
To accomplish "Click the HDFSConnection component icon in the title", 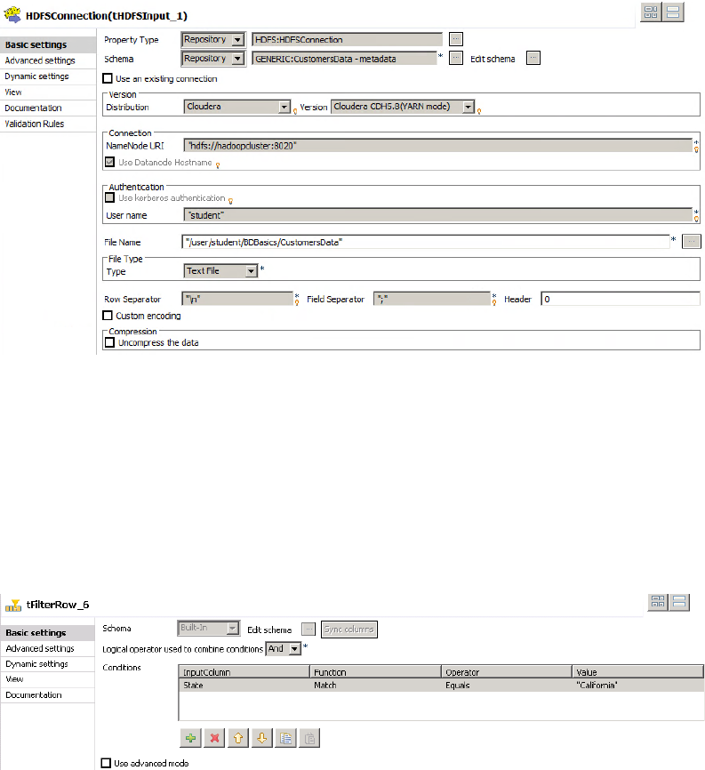I will click(12, 15).
